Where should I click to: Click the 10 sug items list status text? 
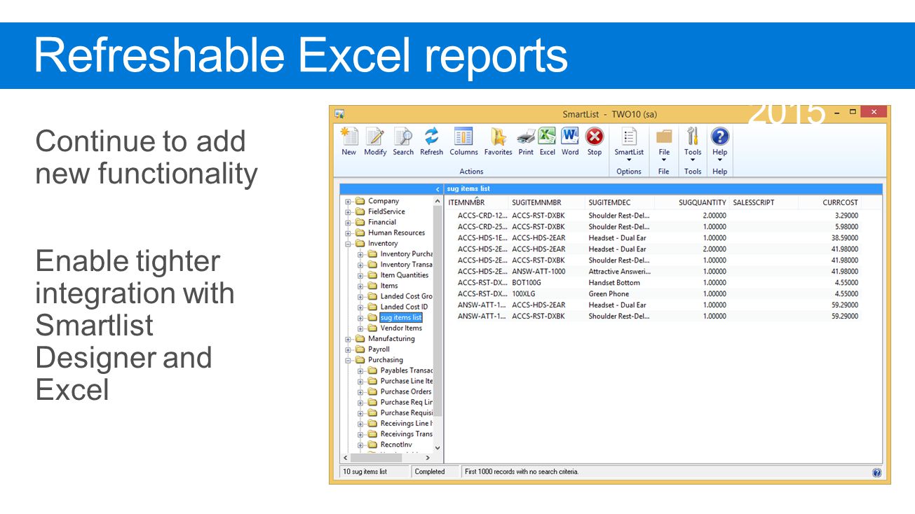coord(365,472)
